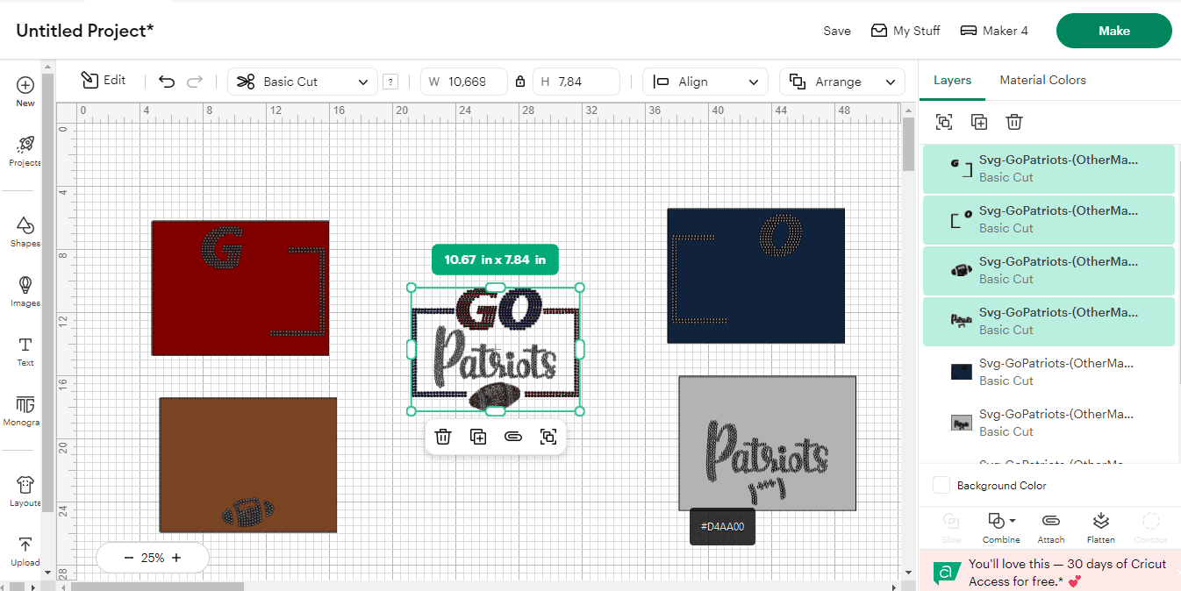Open the Layouts shirt icon
Image resolution: width=1181 pixels, height=591 pixels.
[25, 491]
